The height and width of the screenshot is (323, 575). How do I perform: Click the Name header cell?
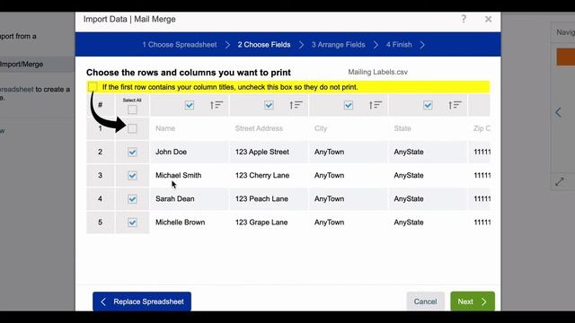pos(190,128)
